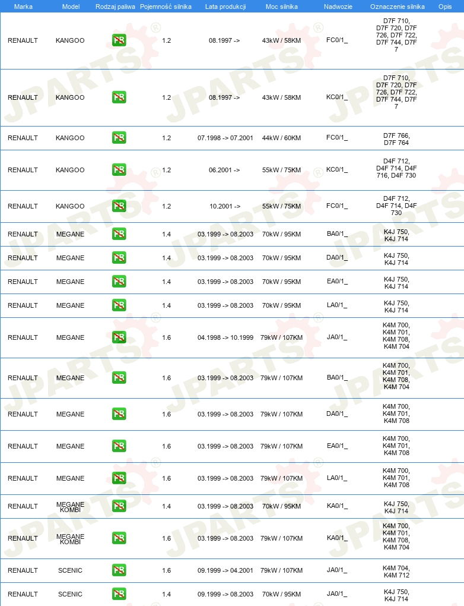Select the 09.1999 -> 04.2001 date cell

(225, 570)
